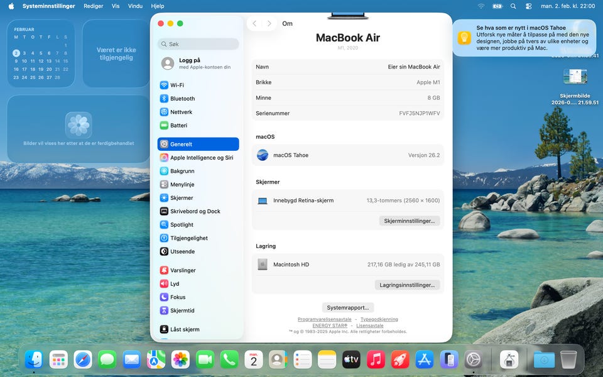This screenshot has width=603, height=377.
Task: Select the Bluetooth icon in sidebar
Action: (164, 99)
